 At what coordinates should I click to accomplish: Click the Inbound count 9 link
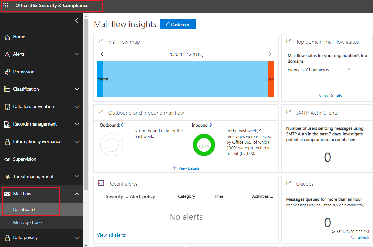click(211, 125)
